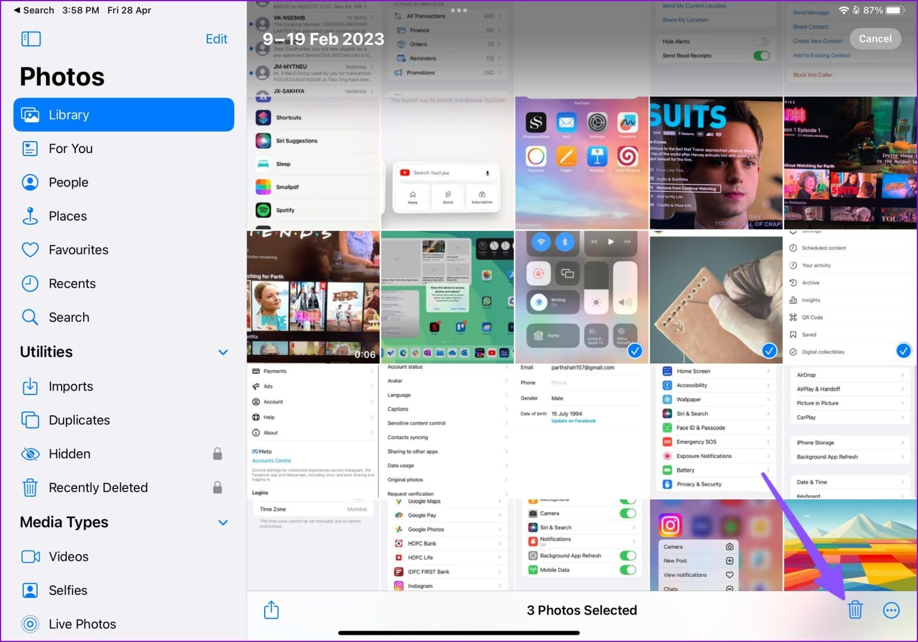This screenshot has width=918, height=642.
Task: Select the date of birth profile screenshot
Action: tap(582, 432)
